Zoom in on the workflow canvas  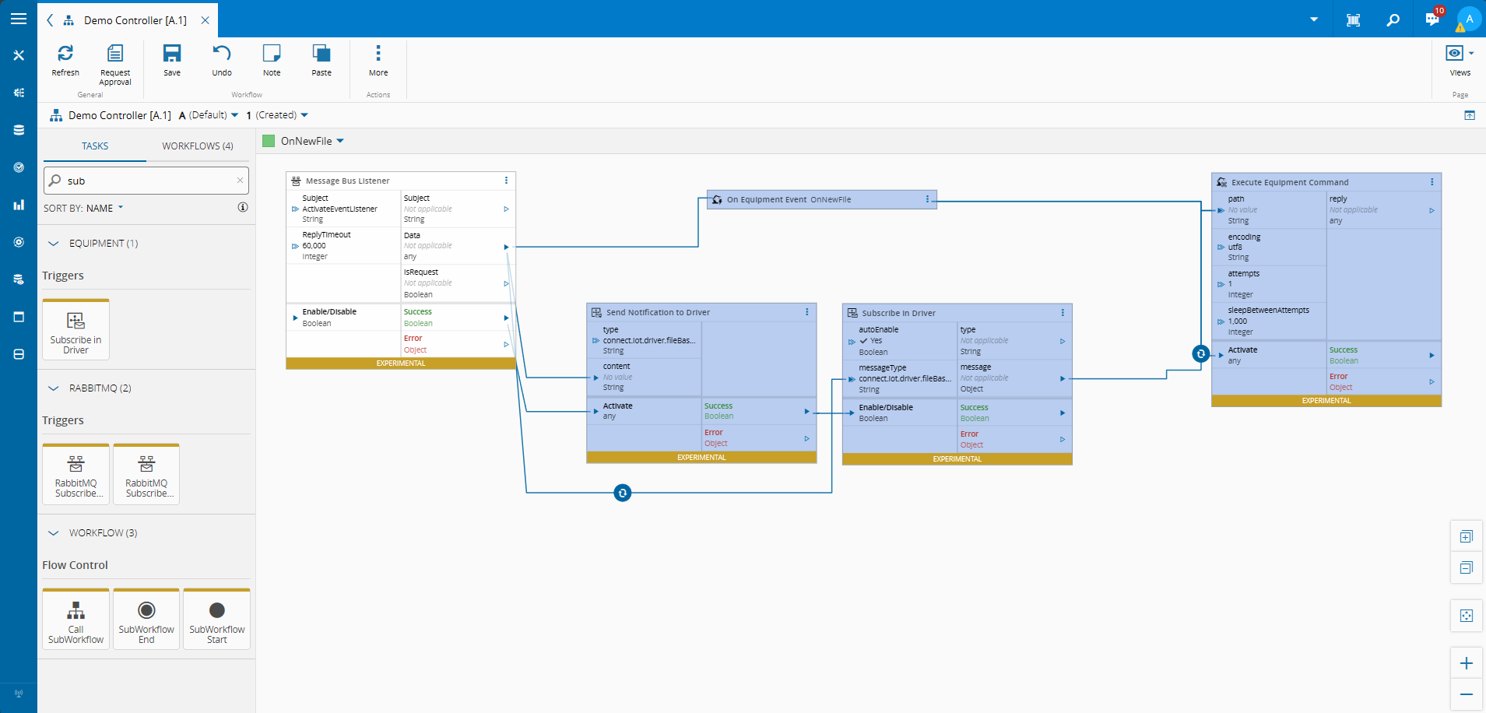click(1466, 663)
